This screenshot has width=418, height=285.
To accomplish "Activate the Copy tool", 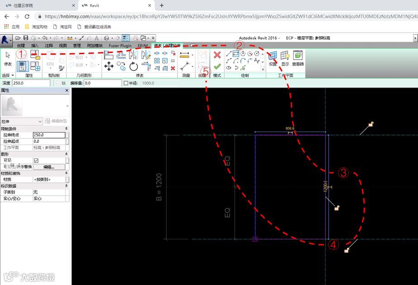I will click(x=121, y=66).
